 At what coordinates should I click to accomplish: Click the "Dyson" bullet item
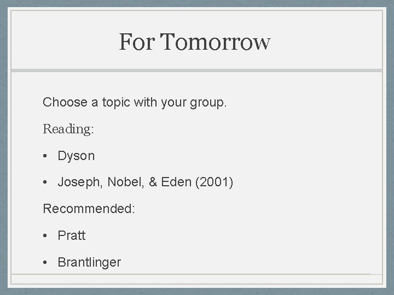click(x=76, y=156)
